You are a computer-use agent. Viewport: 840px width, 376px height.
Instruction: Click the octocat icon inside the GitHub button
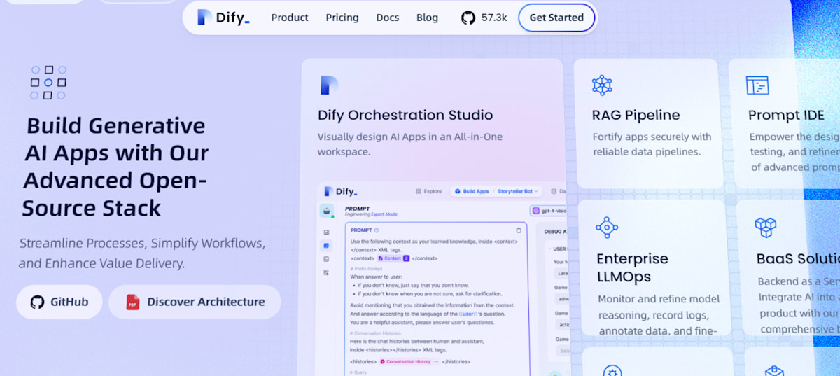[37, 302]
